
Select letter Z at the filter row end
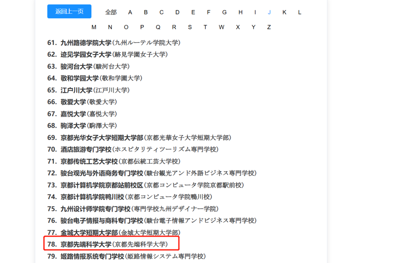point(269,27)
